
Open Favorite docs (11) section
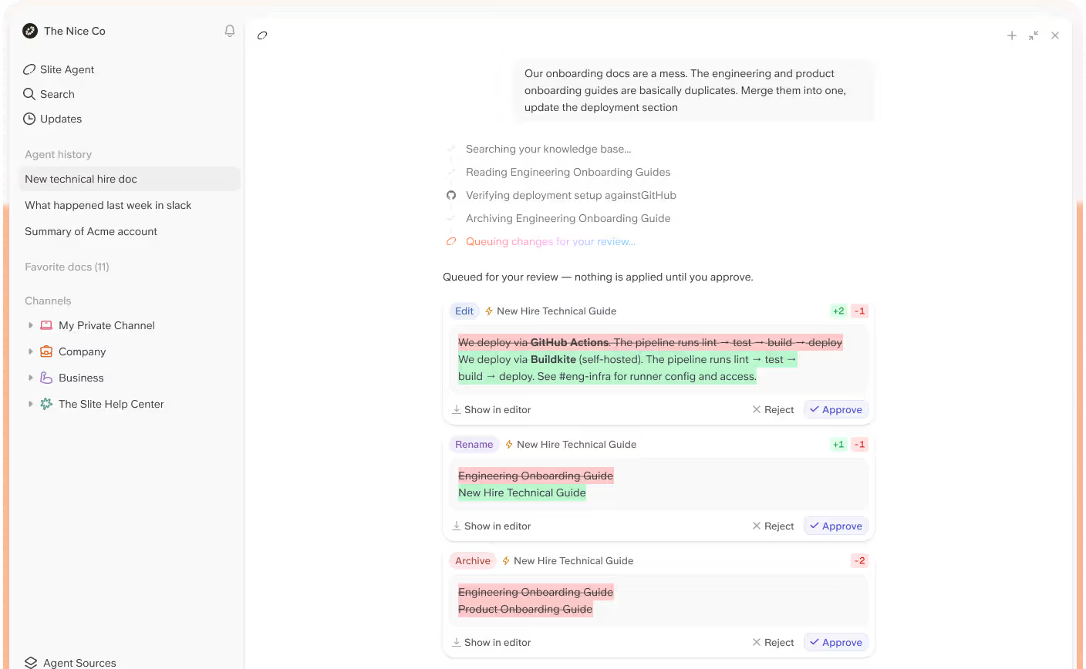[x=67, y=267]
